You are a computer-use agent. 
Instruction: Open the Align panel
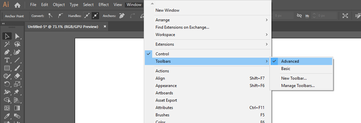pos(208,78)
